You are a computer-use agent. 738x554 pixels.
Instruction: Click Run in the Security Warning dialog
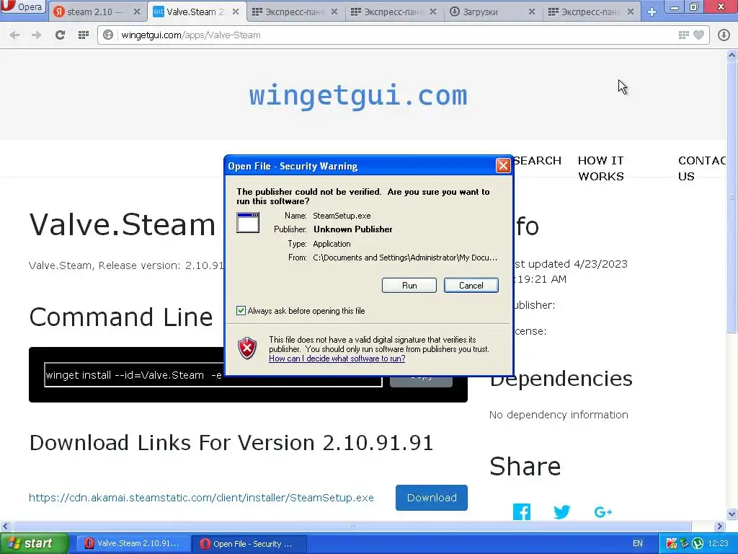pos(409,286)
